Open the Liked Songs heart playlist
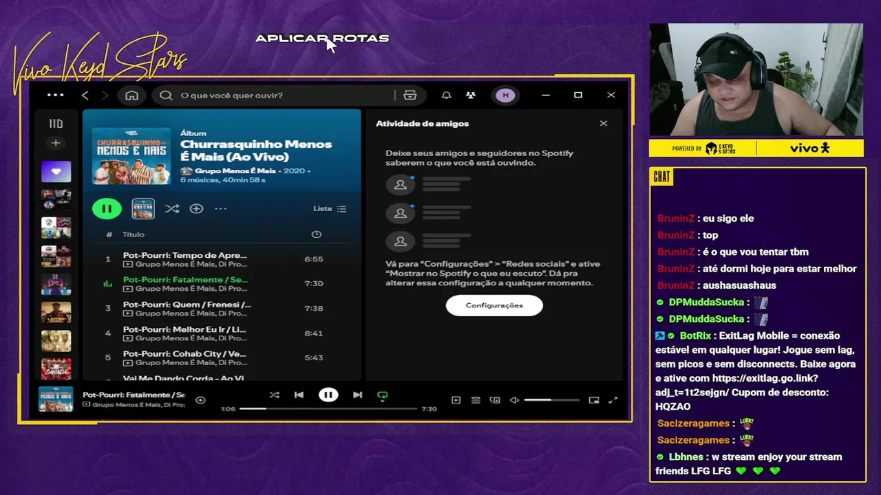 (56, 171)
